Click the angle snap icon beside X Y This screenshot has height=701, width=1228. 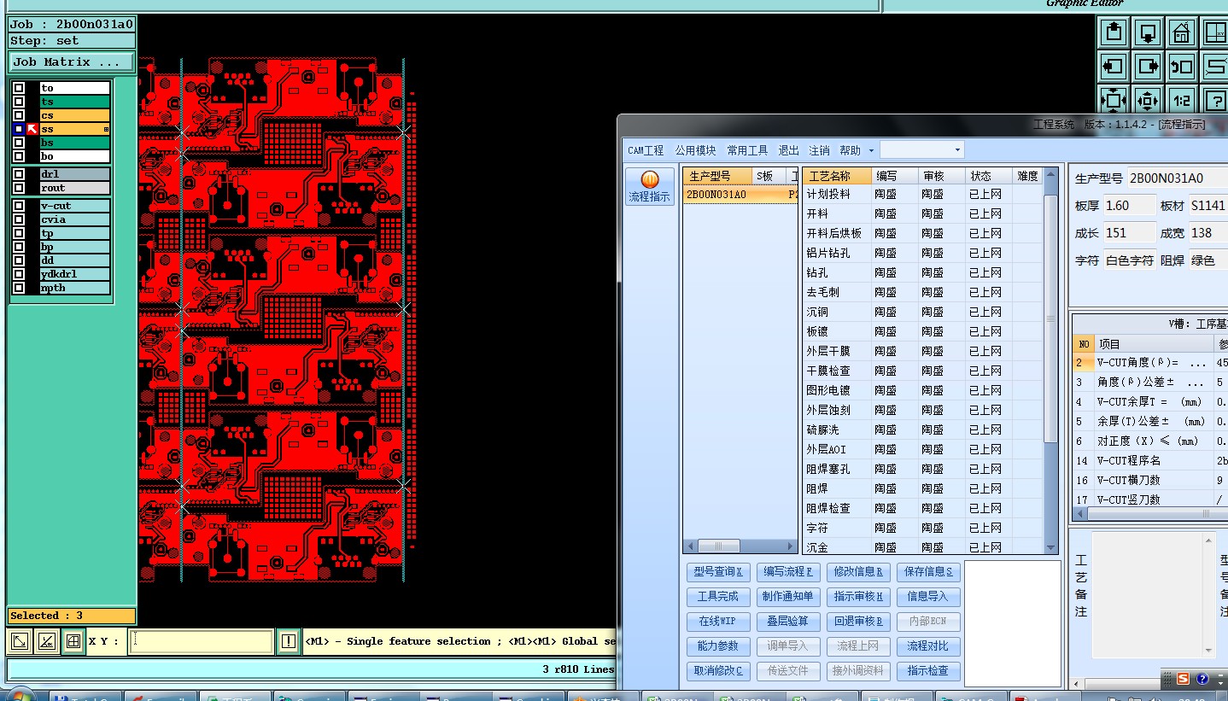(47, 641)
